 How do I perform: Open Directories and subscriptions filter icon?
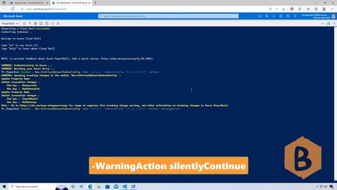pos(267,16)
